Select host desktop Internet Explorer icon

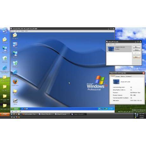pos(5,69)
